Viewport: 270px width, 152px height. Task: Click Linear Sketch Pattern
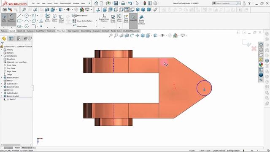point(83,21)
